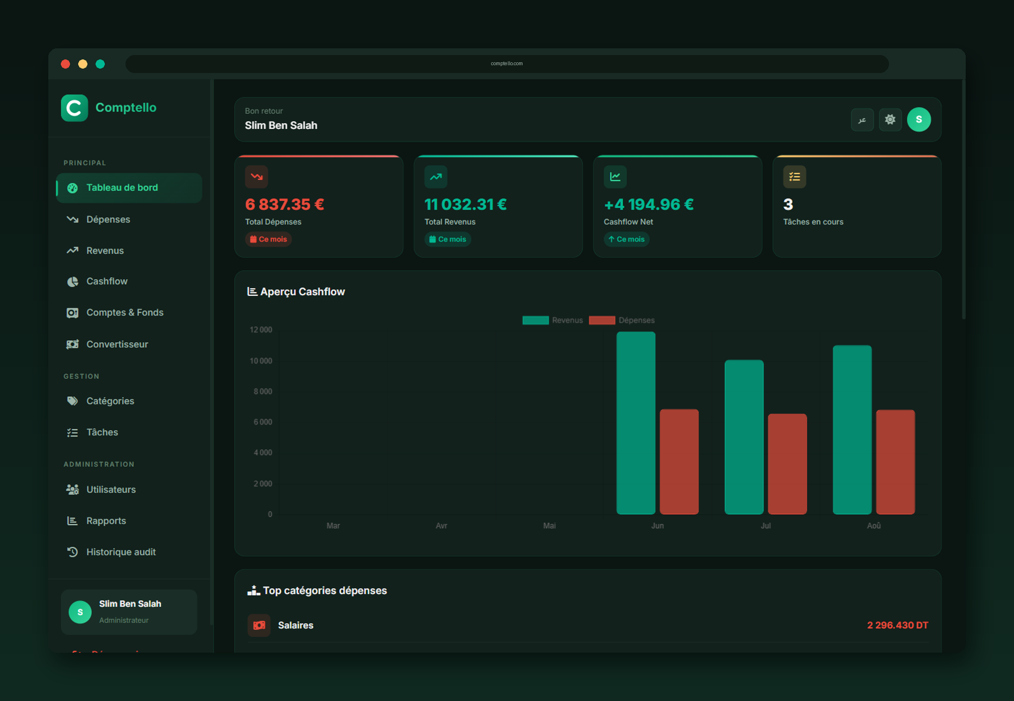Open the Tableau de bord menu item
1014x701 pixels.
click(129, 188)
